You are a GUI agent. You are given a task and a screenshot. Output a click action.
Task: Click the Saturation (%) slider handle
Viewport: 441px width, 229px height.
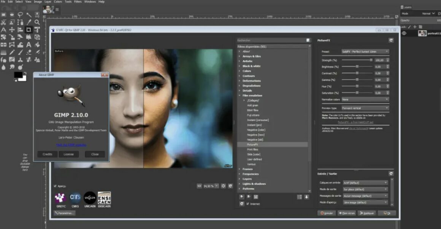pos(357,93)
